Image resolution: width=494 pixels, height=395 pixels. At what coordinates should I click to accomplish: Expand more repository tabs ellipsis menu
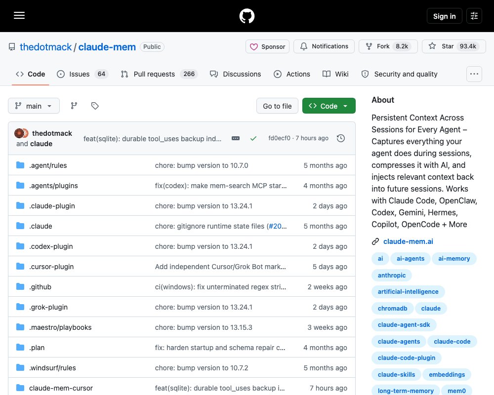(x=474, y=74)
